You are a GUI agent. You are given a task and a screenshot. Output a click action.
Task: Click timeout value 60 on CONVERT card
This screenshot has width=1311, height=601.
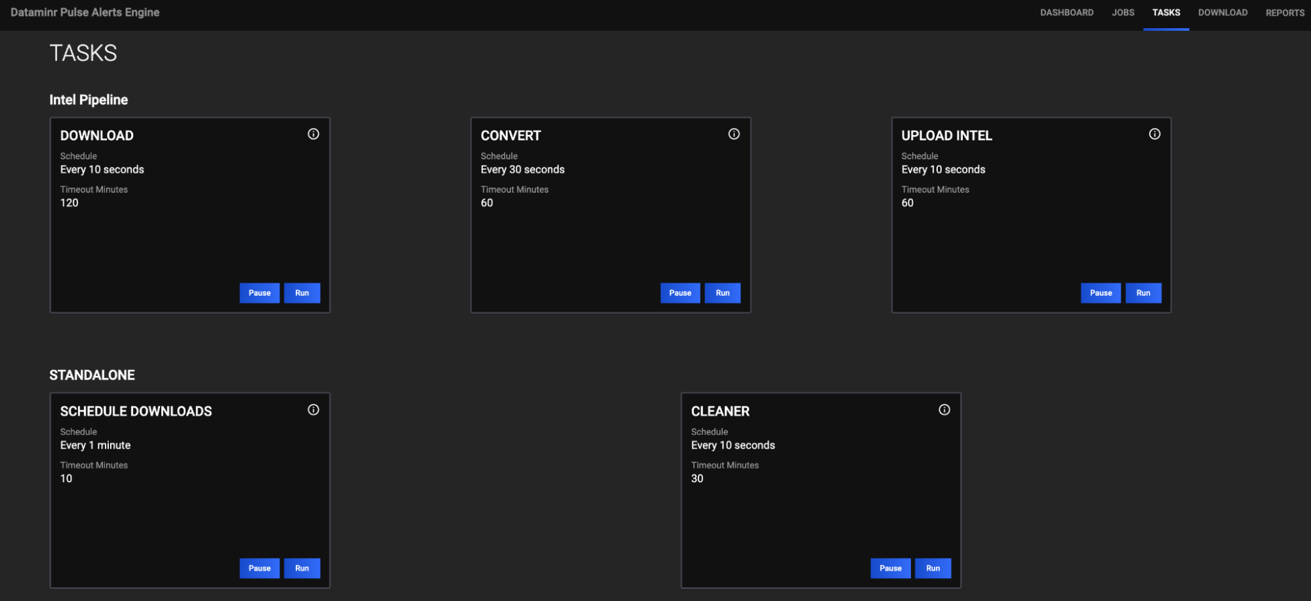487,203
